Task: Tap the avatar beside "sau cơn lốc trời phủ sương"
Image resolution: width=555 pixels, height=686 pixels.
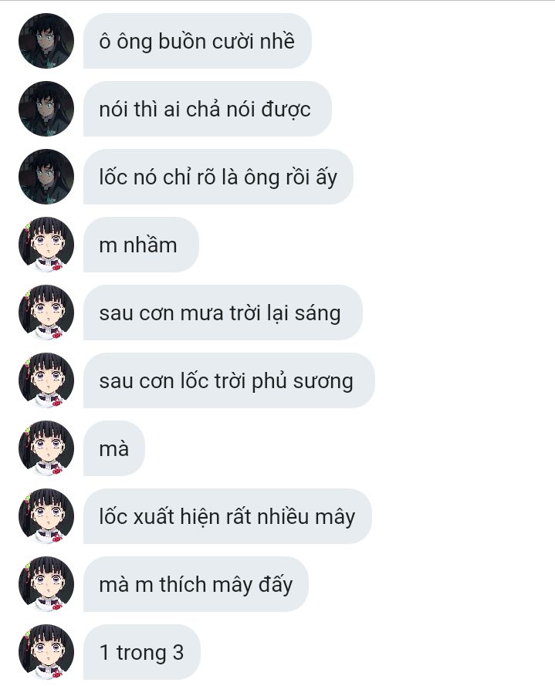Action: point(46,380)
